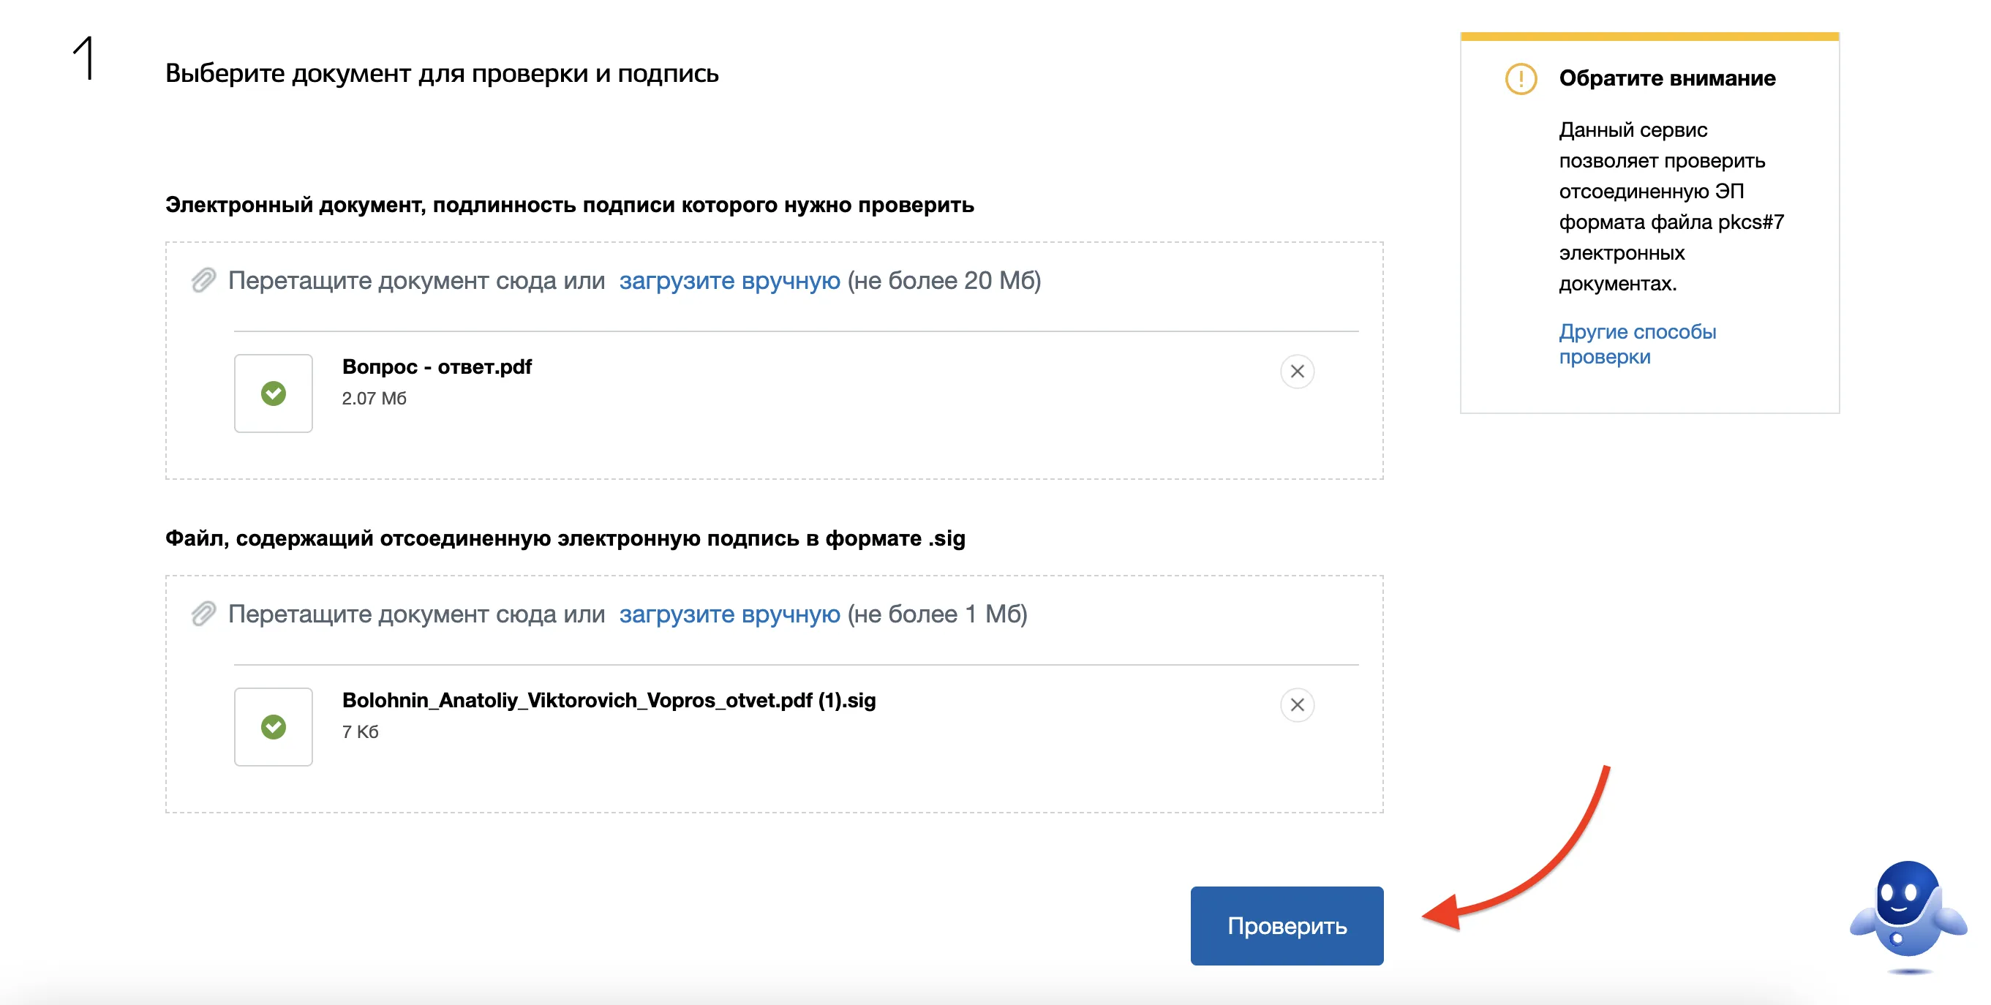The image size is (1991, 1005).
Task: Remove the Bolohnin_Anatoliy_Viktorovich .sig file
Action: click(1297, 704)
